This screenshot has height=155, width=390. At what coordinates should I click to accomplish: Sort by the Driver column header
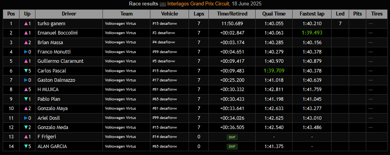[x=69, y=14]
